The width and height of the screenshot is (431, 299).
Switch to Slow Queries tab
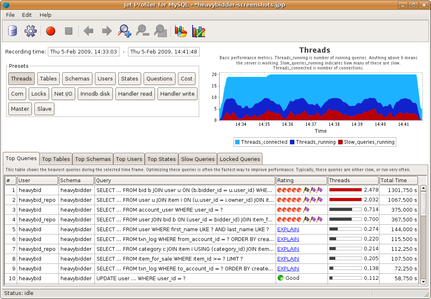198,159
